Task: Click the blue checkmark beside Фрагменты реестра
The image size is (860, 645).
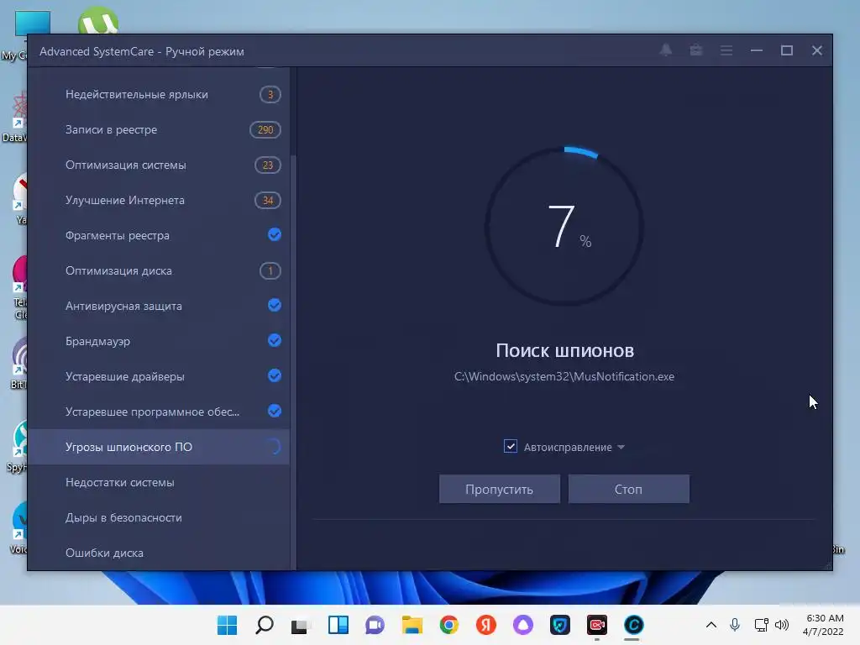Action: point(275,235)
